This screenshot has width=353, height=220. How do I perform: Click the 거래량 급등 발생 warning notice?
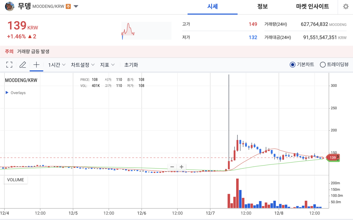point(33,51)
